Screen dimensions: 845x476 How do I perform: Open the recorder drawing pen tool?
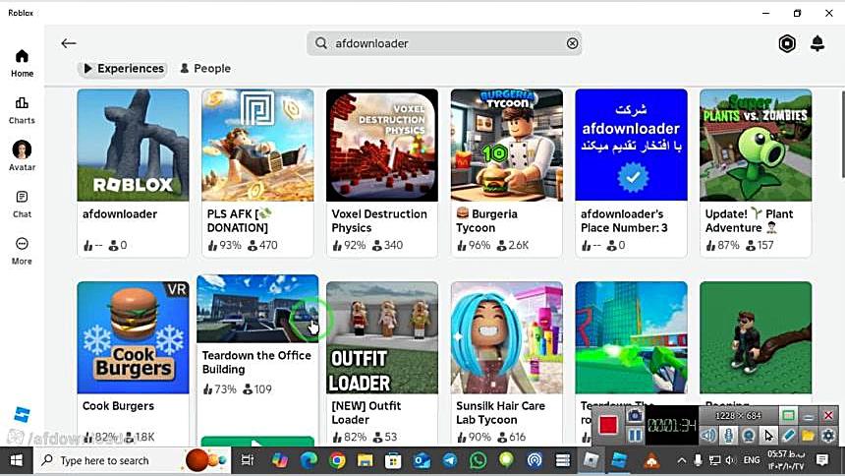pyautogui.click(x=788, y=435)
